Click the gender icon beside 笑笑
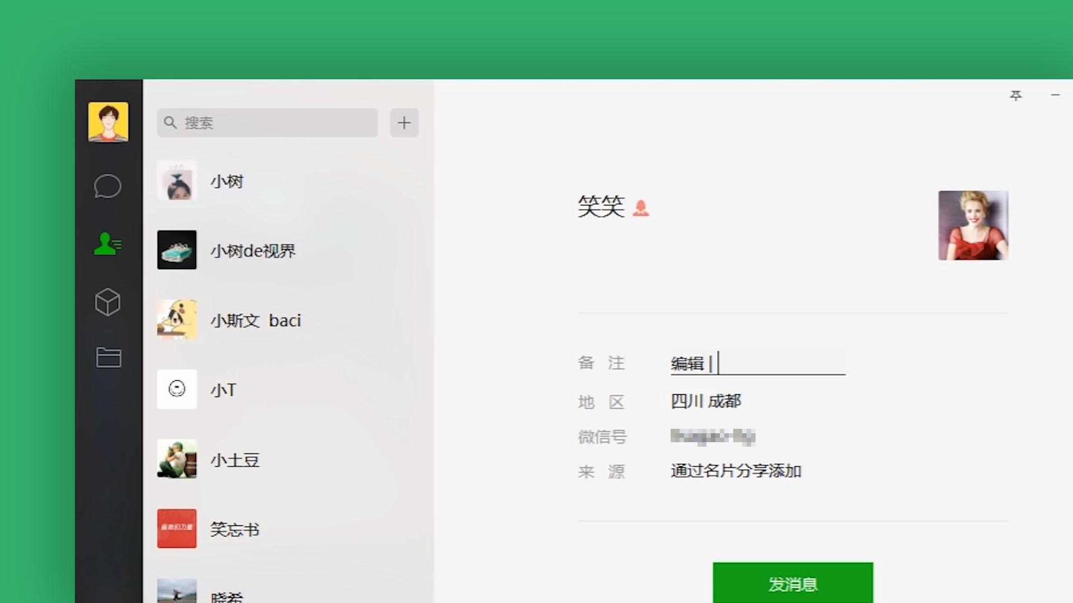 tap(640, 208)
